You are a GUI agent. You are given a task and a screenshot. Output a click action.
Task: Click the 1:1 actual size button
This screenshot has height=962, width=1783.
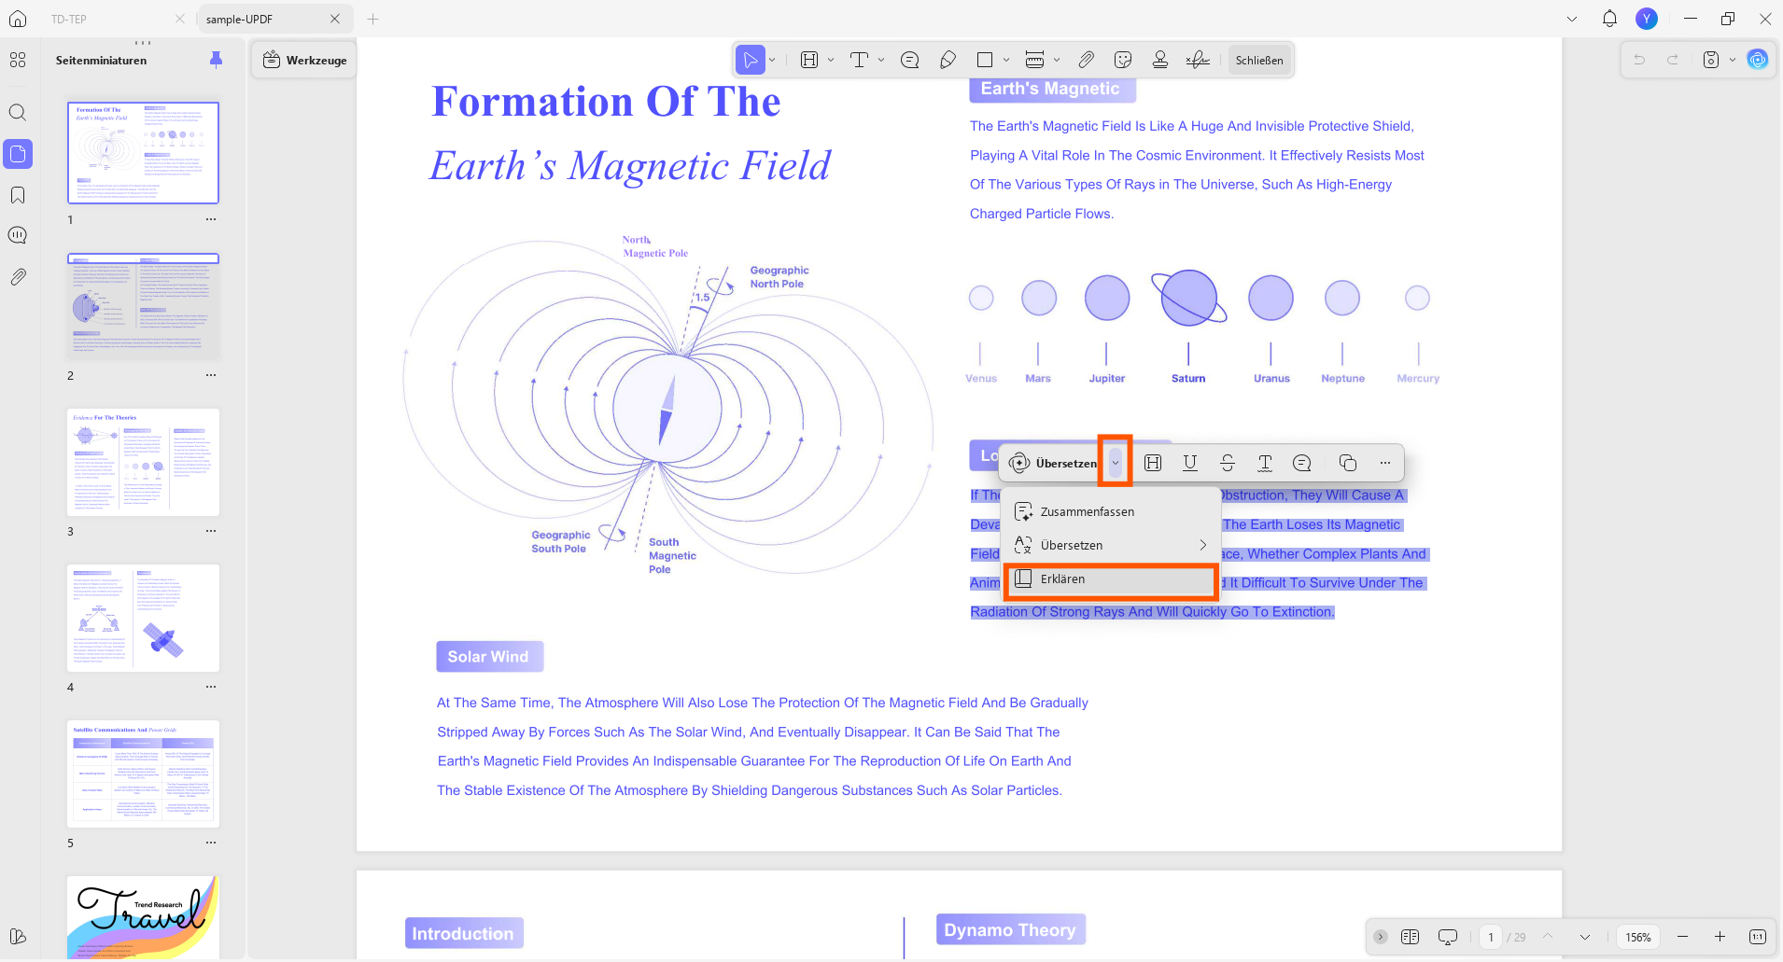pyautogui.click(x=1758, y=937)
